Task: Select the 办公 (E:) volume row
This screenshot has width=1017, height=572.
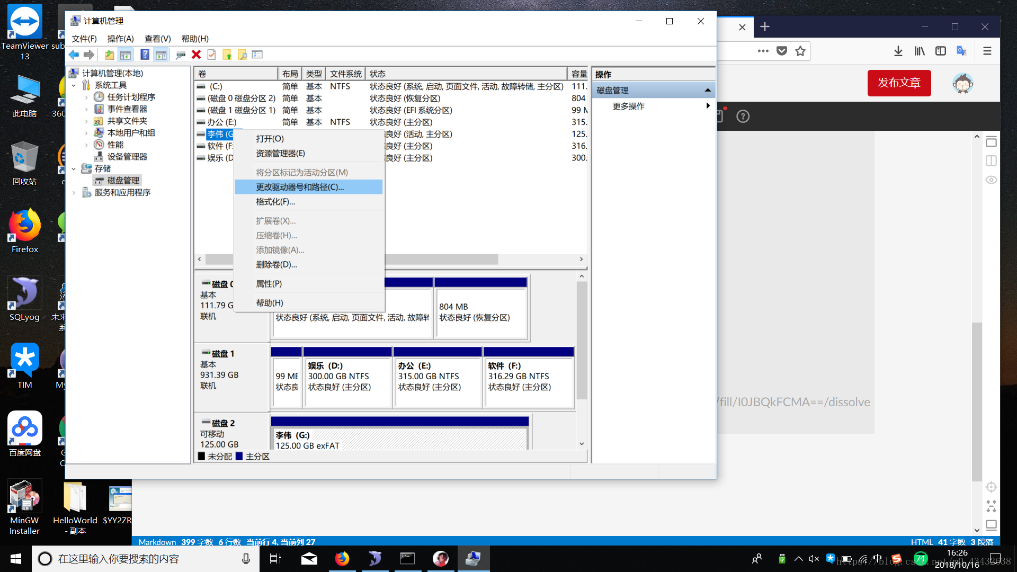Action: (x=392, y=122)
